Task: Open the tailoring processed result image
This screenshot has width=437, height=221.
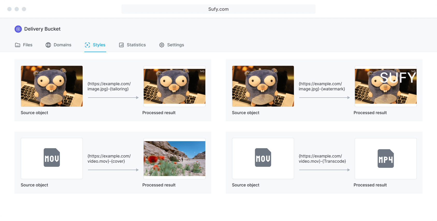Action: pyautogui.click(x=174, y=86)
